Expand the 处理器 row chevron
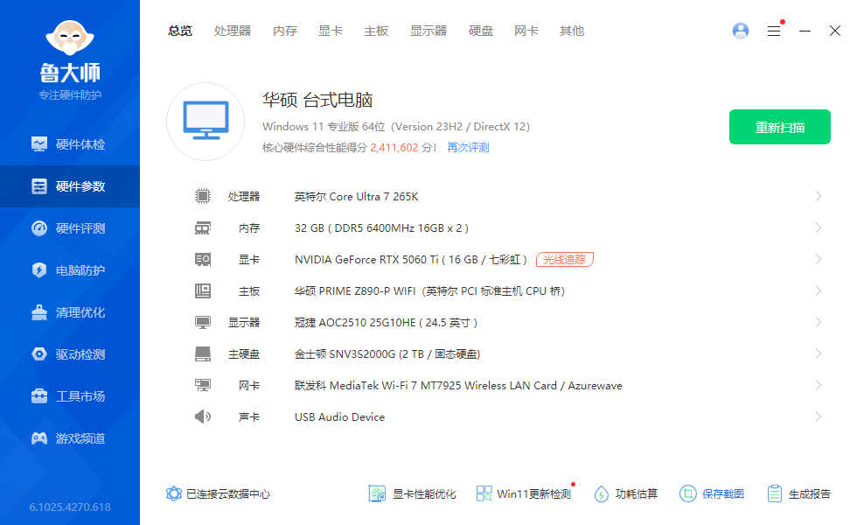857x525 pixels. click(x=819, y=196)
